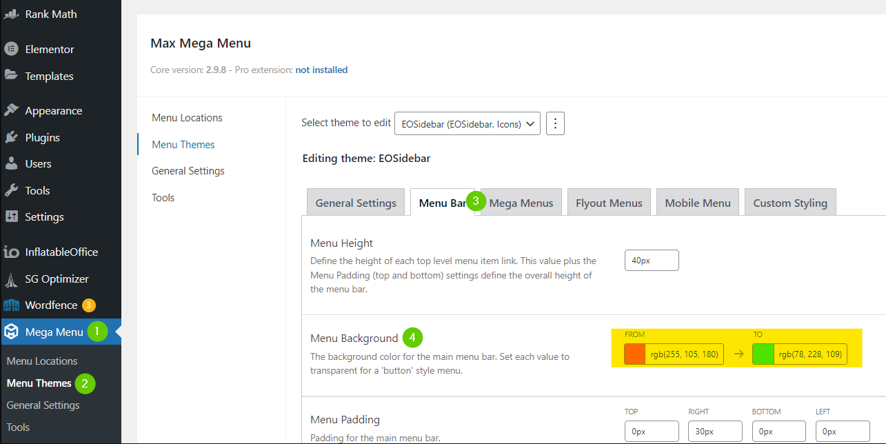Click the Wordfence notification badge showing 3

click(x=88, y=305)
